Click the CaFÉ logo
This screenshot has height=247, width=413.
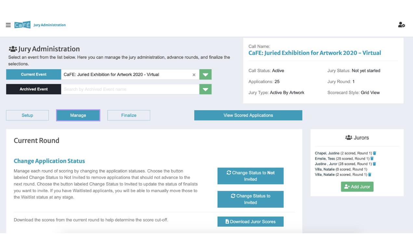tap(22, 25)
